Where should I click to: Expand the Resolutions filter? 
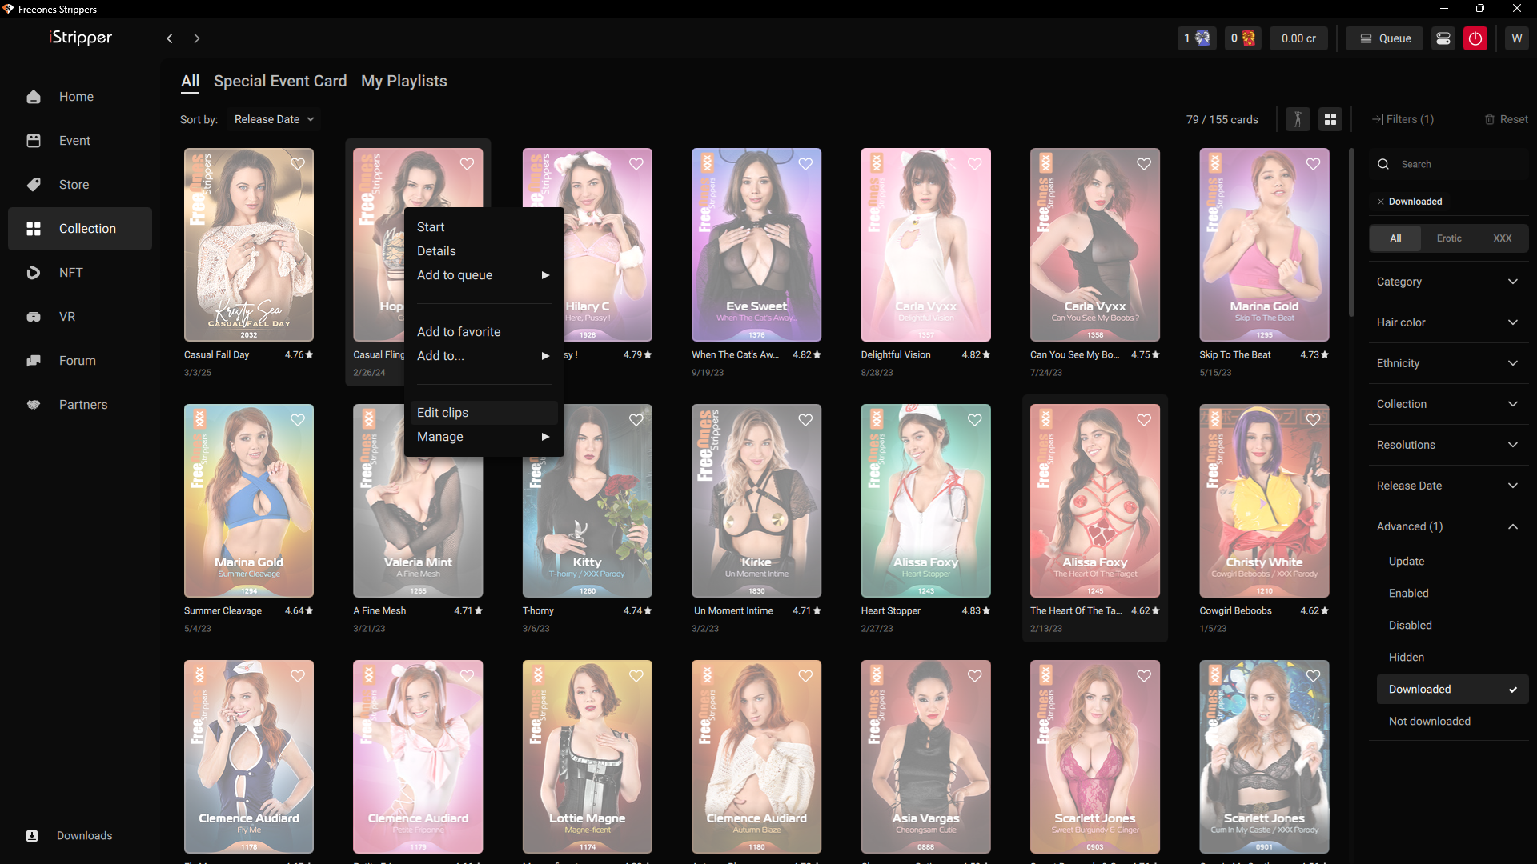(x=1448, y=445)
